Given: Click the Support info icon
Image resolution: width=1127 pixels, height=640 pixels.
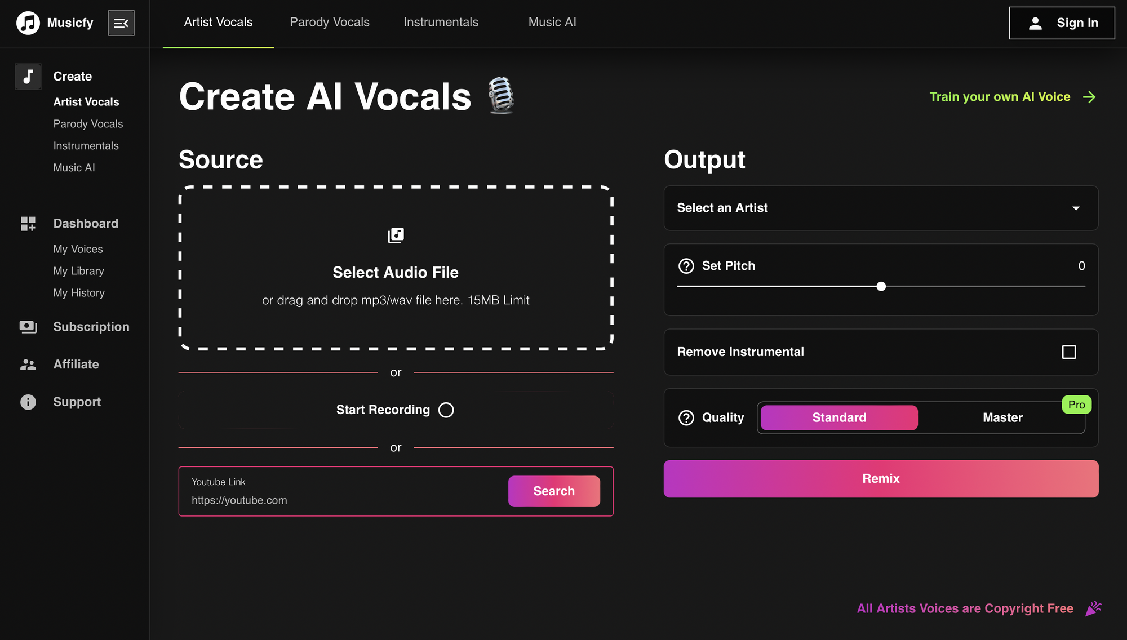Looking at the screenshot, I should 28,402.
